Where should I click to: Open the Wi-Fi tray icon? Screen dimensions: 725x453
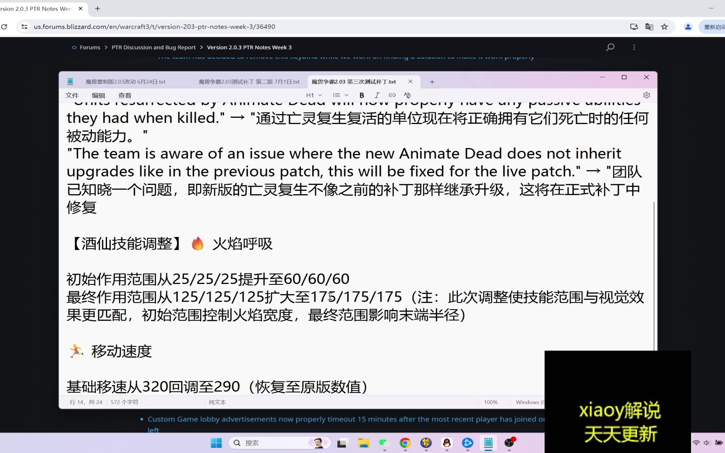696,443
